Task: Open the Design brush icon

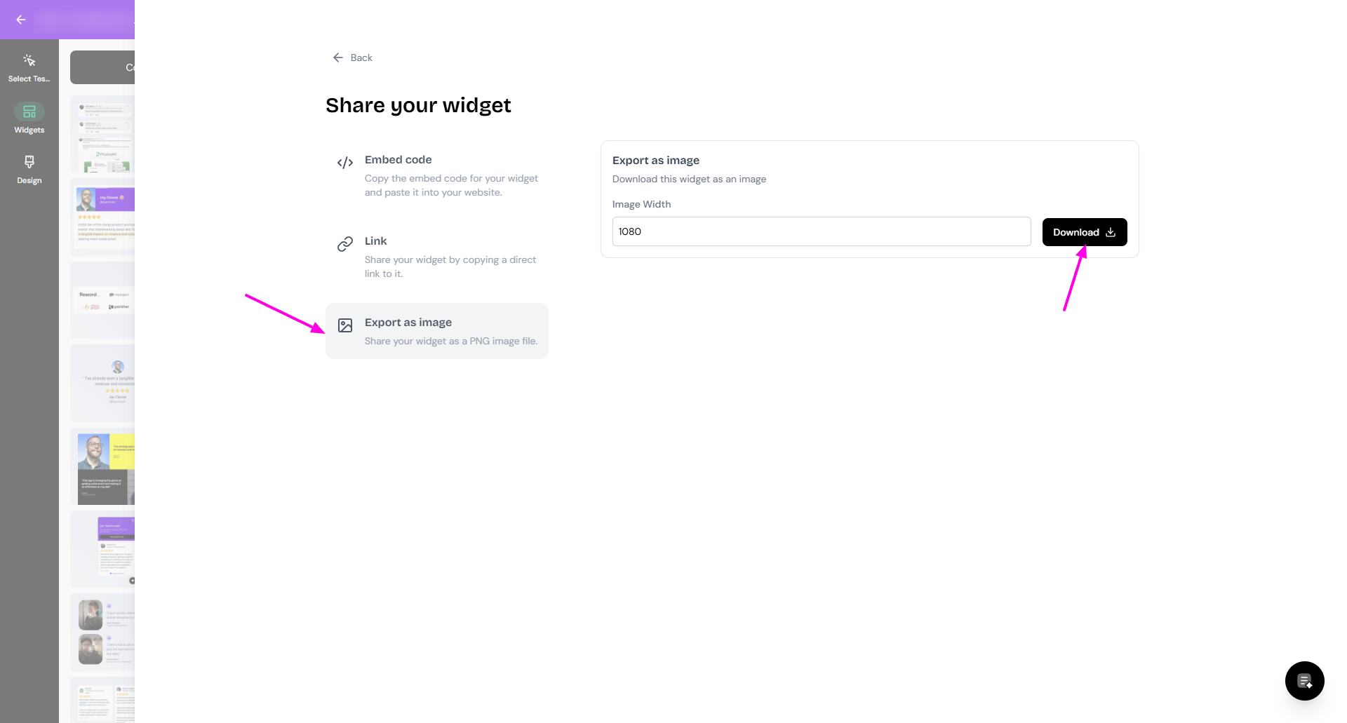Action: (x=29, y=162)
